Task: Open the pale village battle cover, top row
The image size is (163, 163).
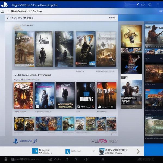Action: pos(106,49)
